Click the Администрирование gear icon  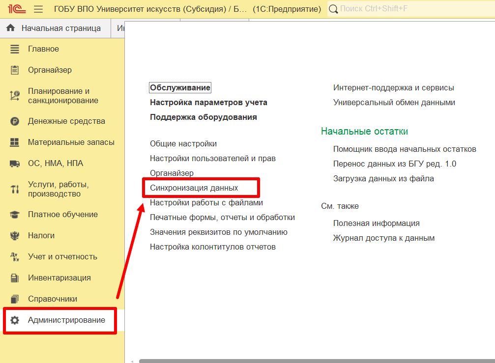15,320
